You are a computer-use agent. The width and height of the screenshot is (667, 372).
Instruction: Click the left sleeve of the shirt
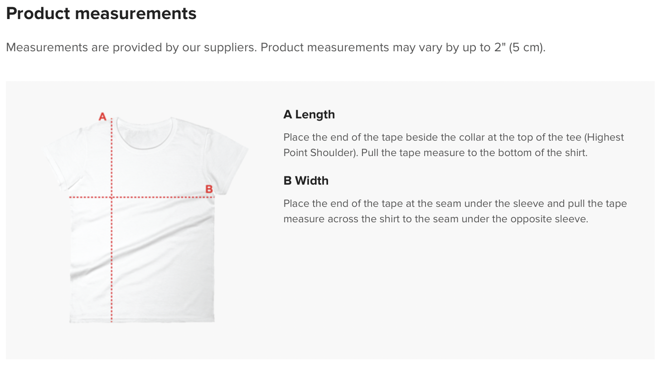tap(62, 160)
